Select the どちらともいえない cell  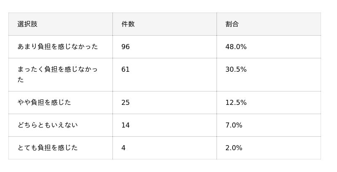(61, 125)
